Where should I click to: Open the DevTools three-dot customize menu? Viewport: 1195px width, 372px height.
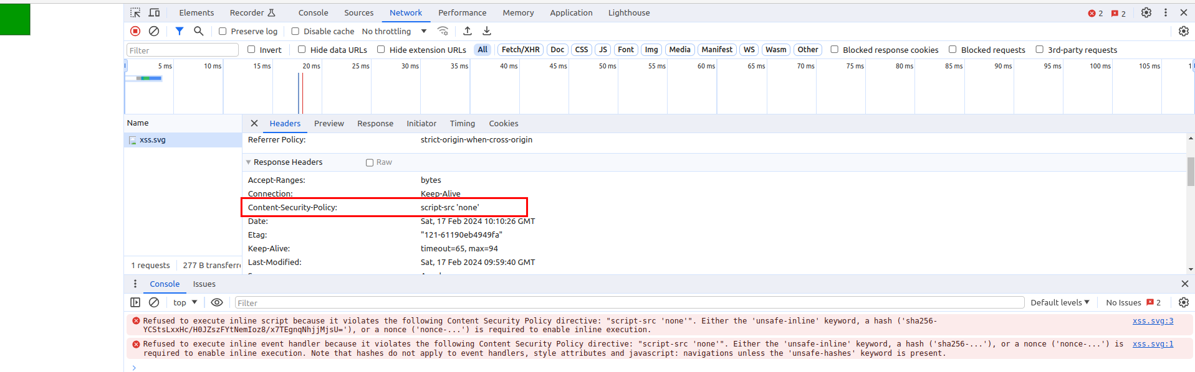point(1166,12)
